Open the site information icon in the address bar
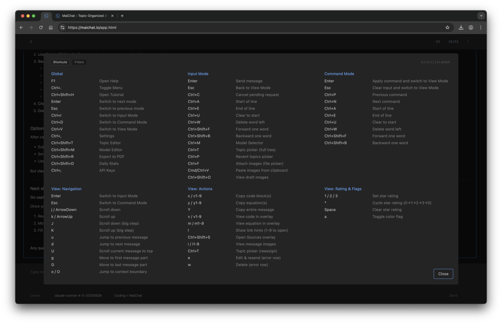 tap(62, 28)
